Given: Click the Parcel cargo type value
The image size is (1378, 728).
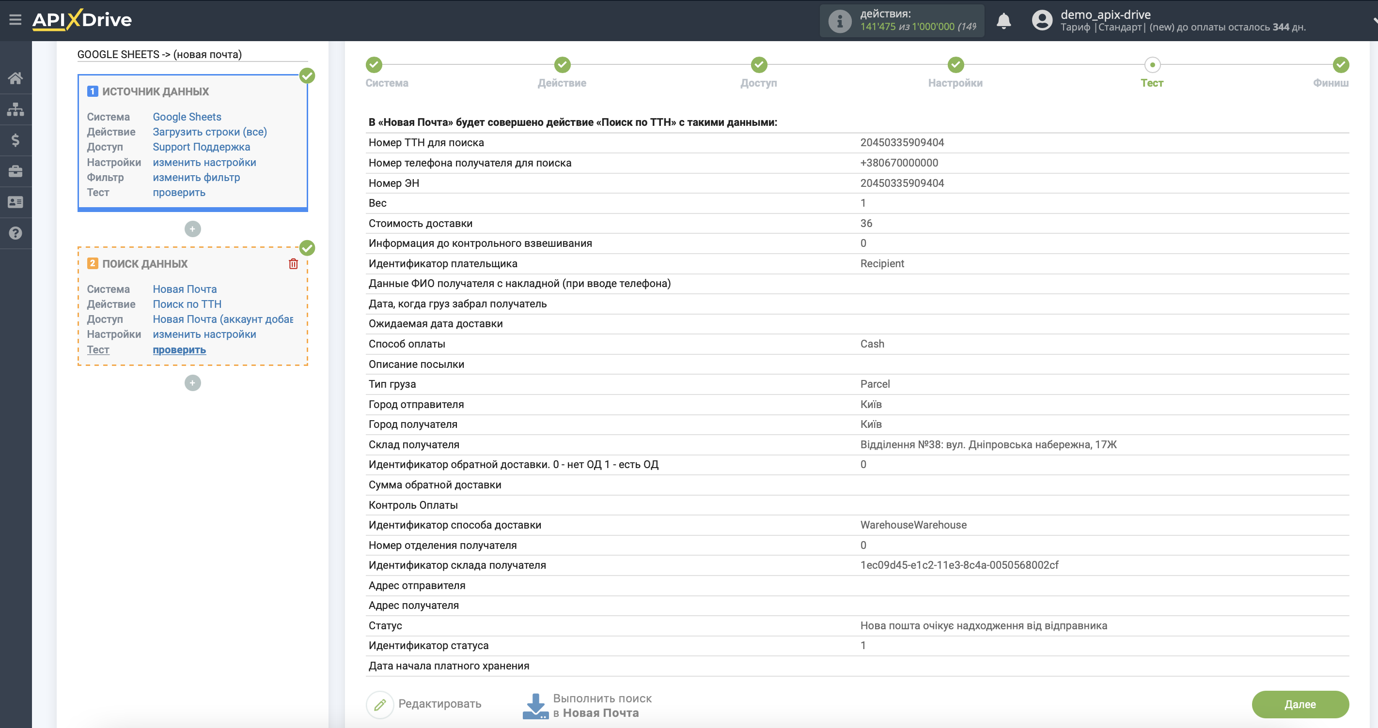Looking at the screenshot, I should point(875,384).
